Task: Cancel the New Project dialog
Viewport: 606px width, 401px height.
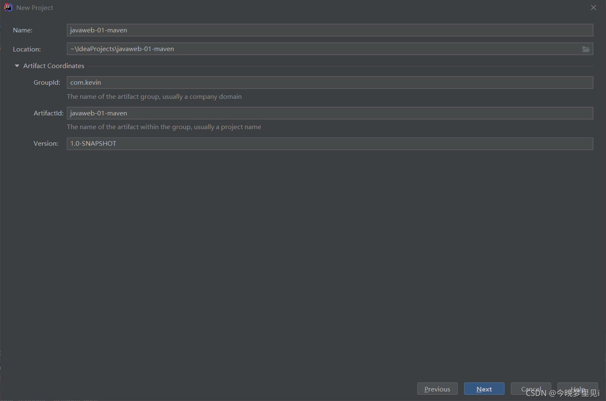Action: tap(531, 389)
